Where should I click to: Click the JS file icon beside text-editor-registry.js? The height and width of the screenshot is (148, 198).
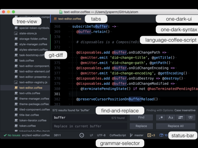click(16, 83)
